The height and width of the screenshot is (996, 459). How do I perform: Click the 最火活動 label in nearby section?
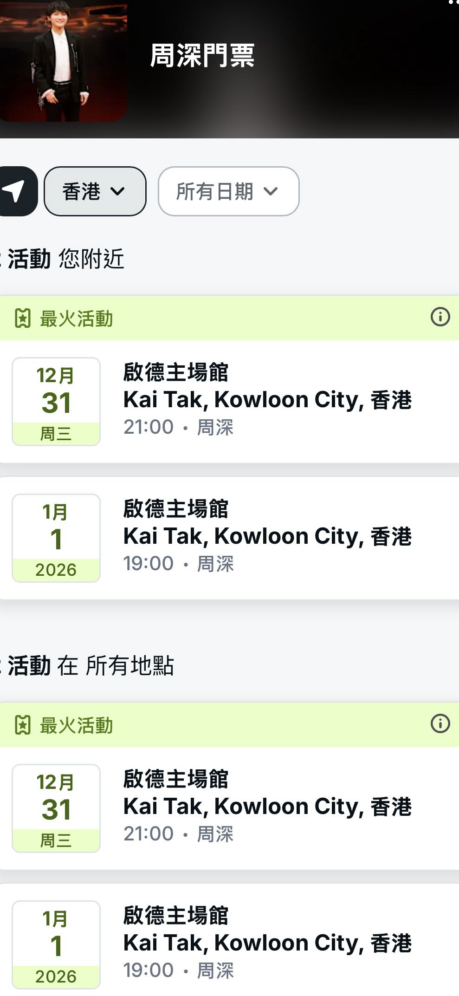point(77,319)
